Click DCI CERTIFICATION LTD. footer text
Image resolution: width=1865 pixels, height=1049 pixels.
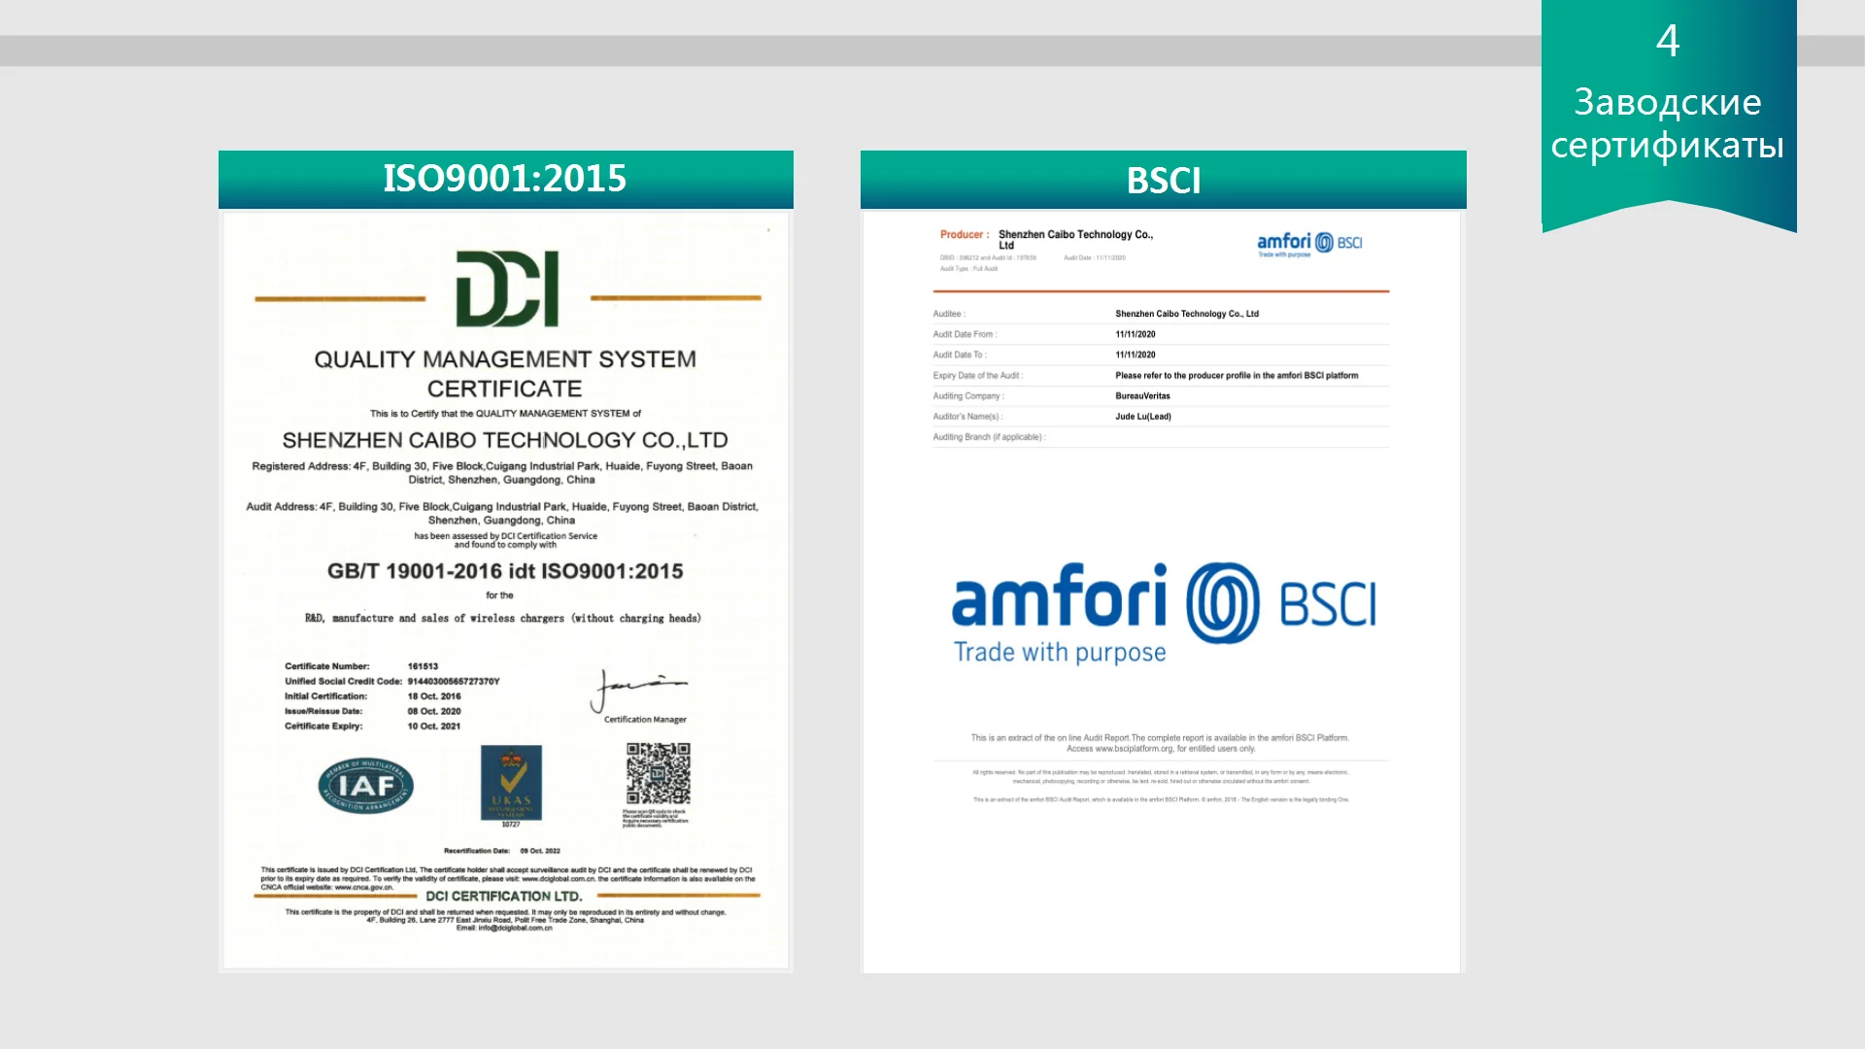pyautogui.click(x=503, y=897)
